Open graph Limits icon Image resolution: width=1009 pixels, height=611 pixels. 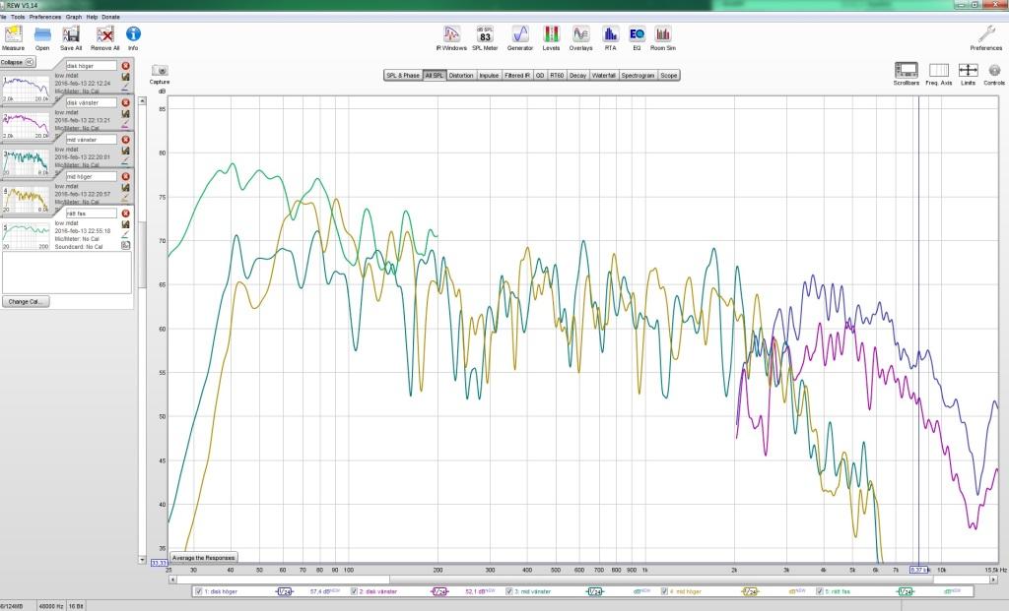tap(968, 70)
